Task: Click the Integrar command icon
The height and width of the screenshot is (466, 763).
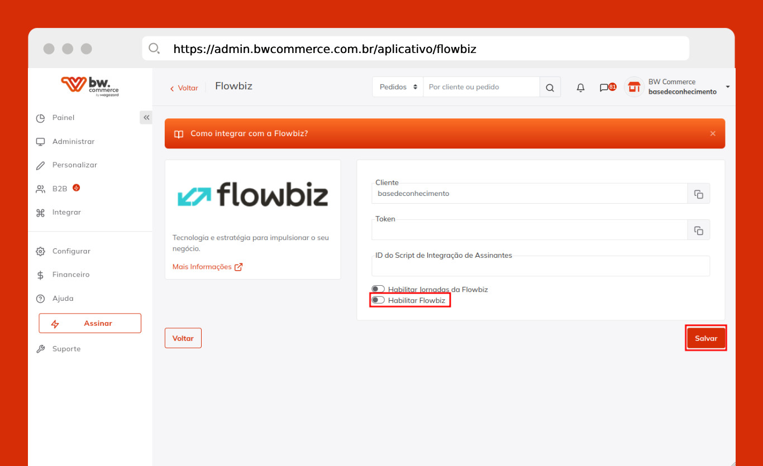Action: tap(40, 213)
